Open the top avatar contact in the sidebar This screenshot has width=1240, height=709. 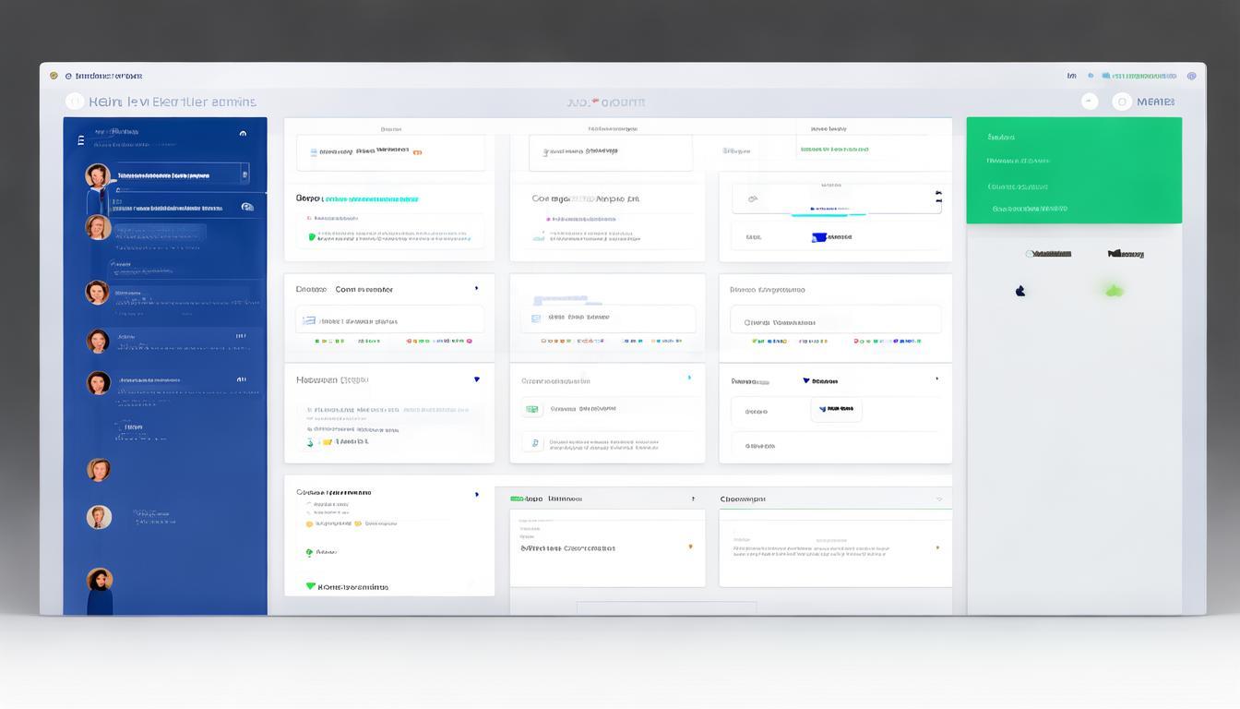(98, 175)
